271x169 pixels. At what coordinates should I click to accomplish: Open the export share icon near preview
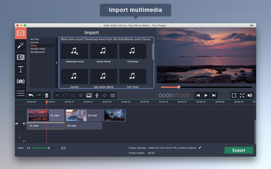click(234, 96)
